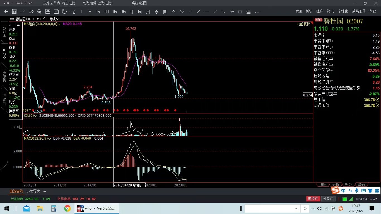This screenshot has height=214, width=381.
Task: Open the 明细 bottom tab
Action: tap(323, 184)
